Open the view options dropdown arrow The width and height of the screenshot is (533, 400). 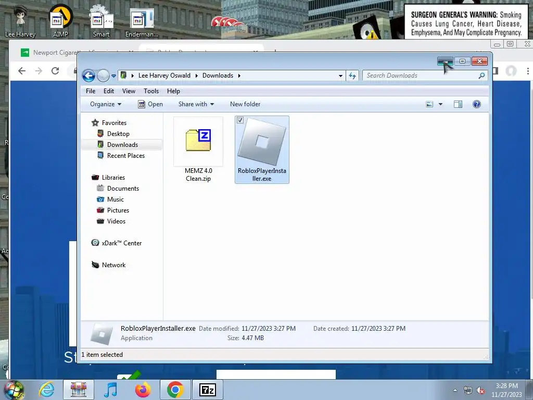[440, 104]
